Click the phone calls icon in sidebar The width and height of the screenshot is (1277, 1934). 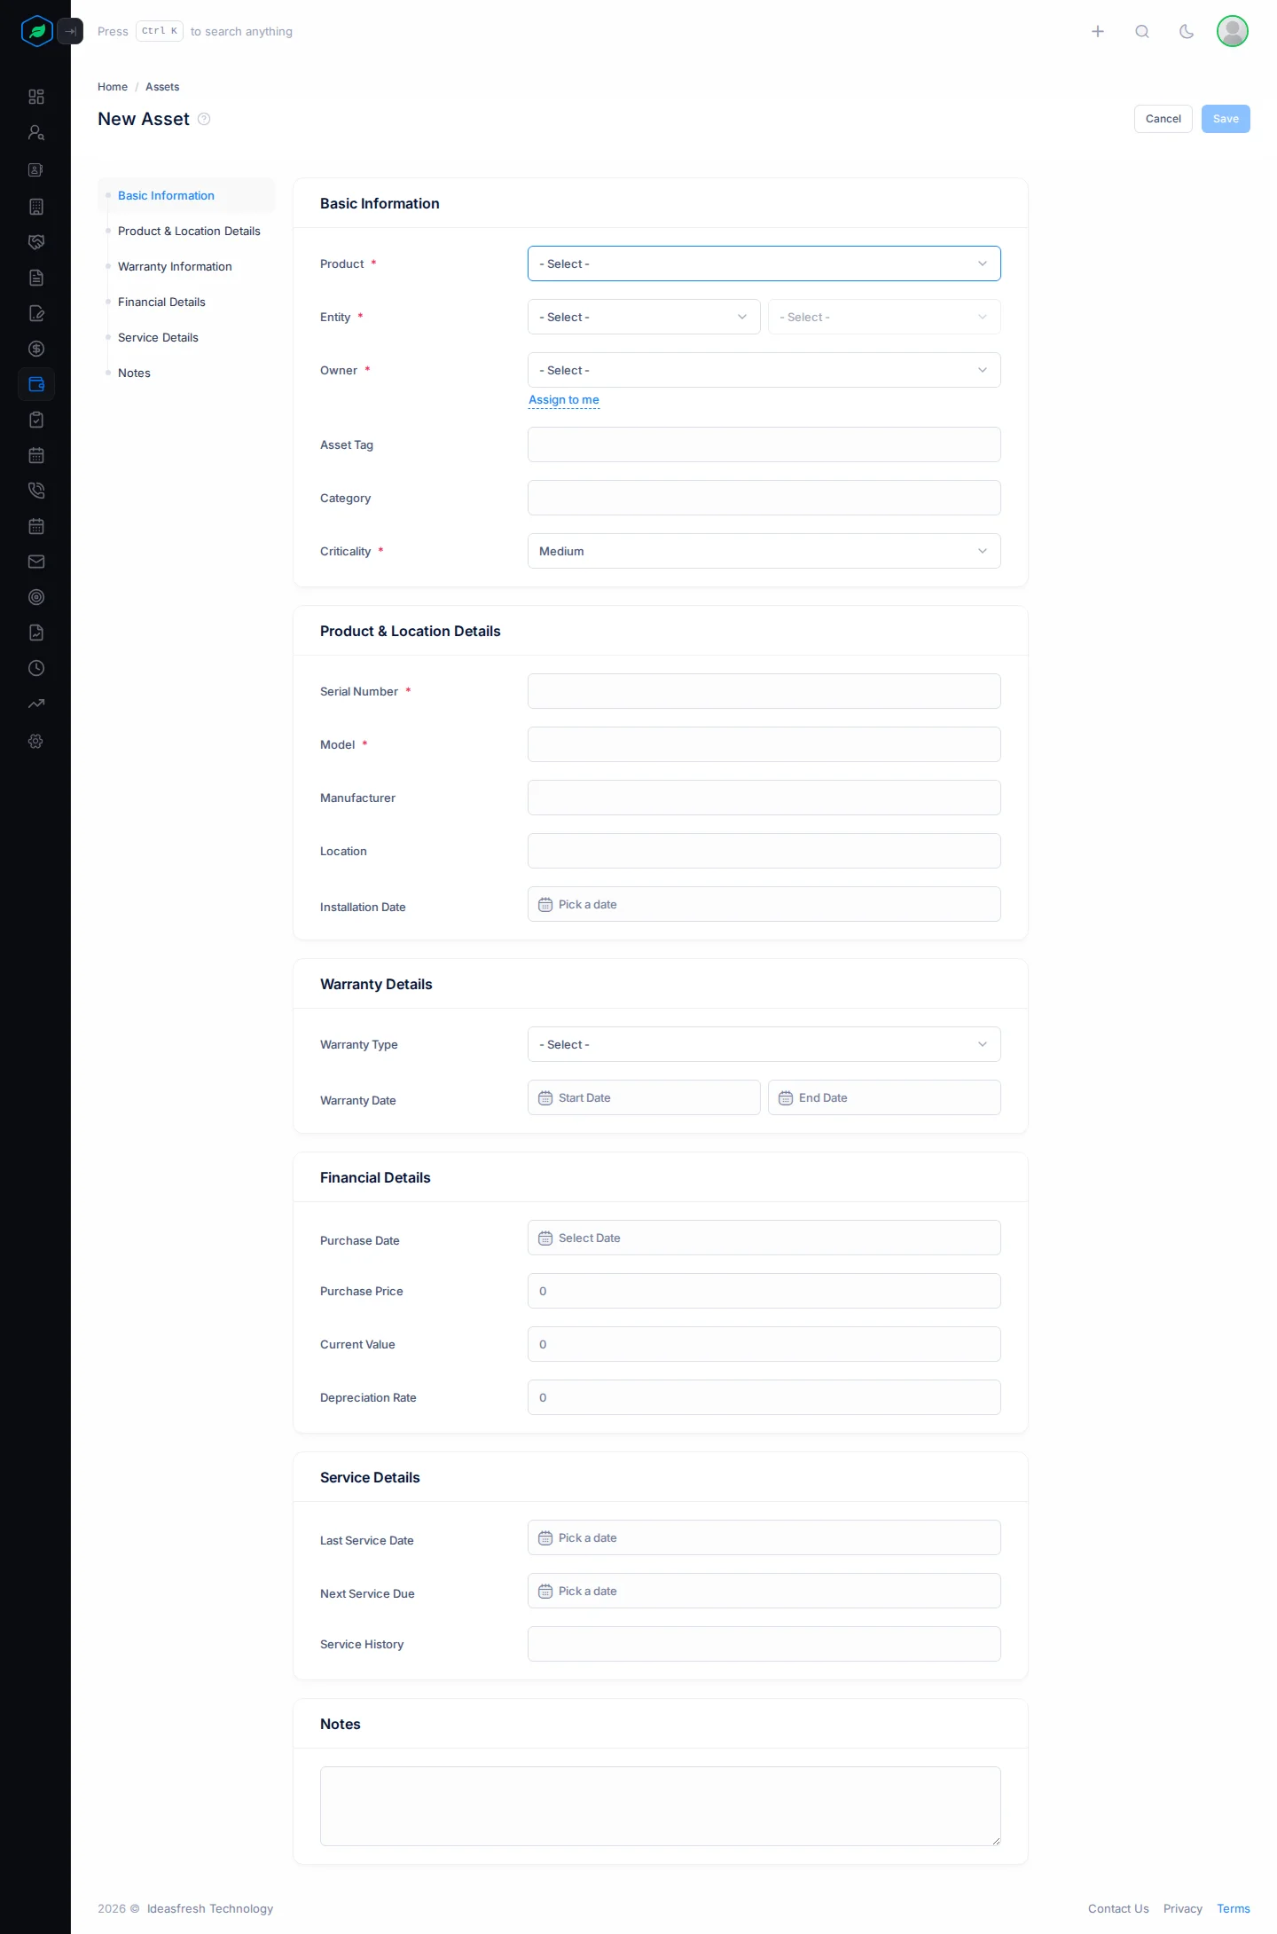pyautogui.click(x=36, y=491)
